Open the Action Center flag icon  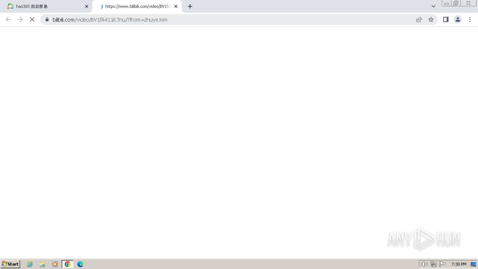tap(443, 264)
